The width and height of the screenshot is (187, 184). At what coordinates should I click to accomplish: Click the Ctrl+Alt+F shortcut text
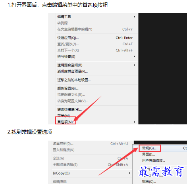click(124, 50)
